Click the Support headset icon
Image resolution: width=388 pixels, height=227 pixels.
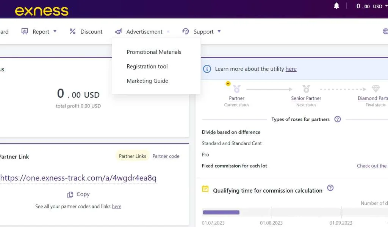coord(186,31)
